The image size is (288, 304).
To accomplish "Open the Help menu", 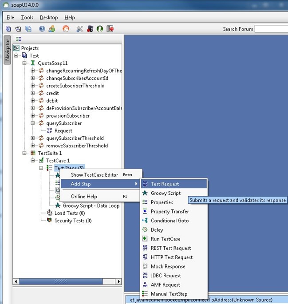I will click(70, 18).
